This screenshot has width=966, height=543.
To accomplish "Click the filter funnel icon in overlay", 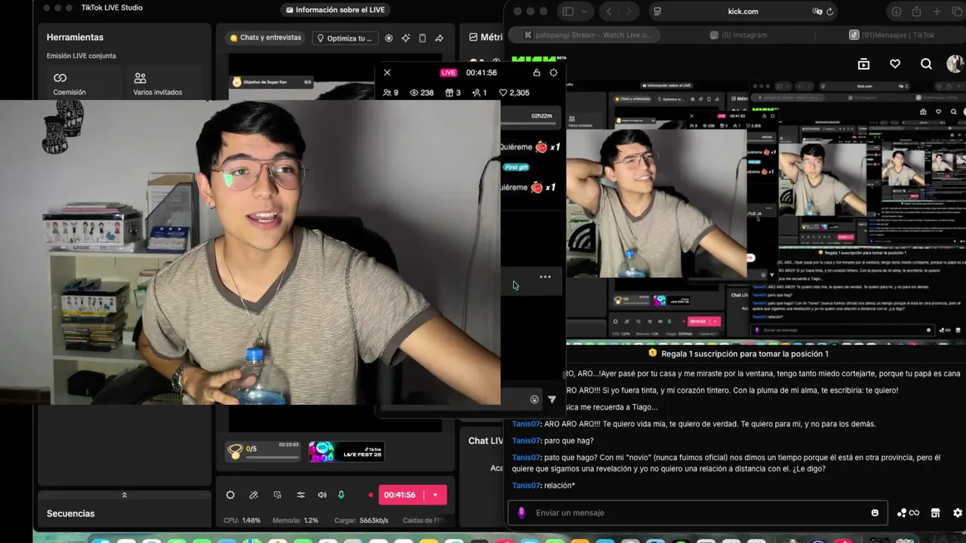I will coord(552,400).
